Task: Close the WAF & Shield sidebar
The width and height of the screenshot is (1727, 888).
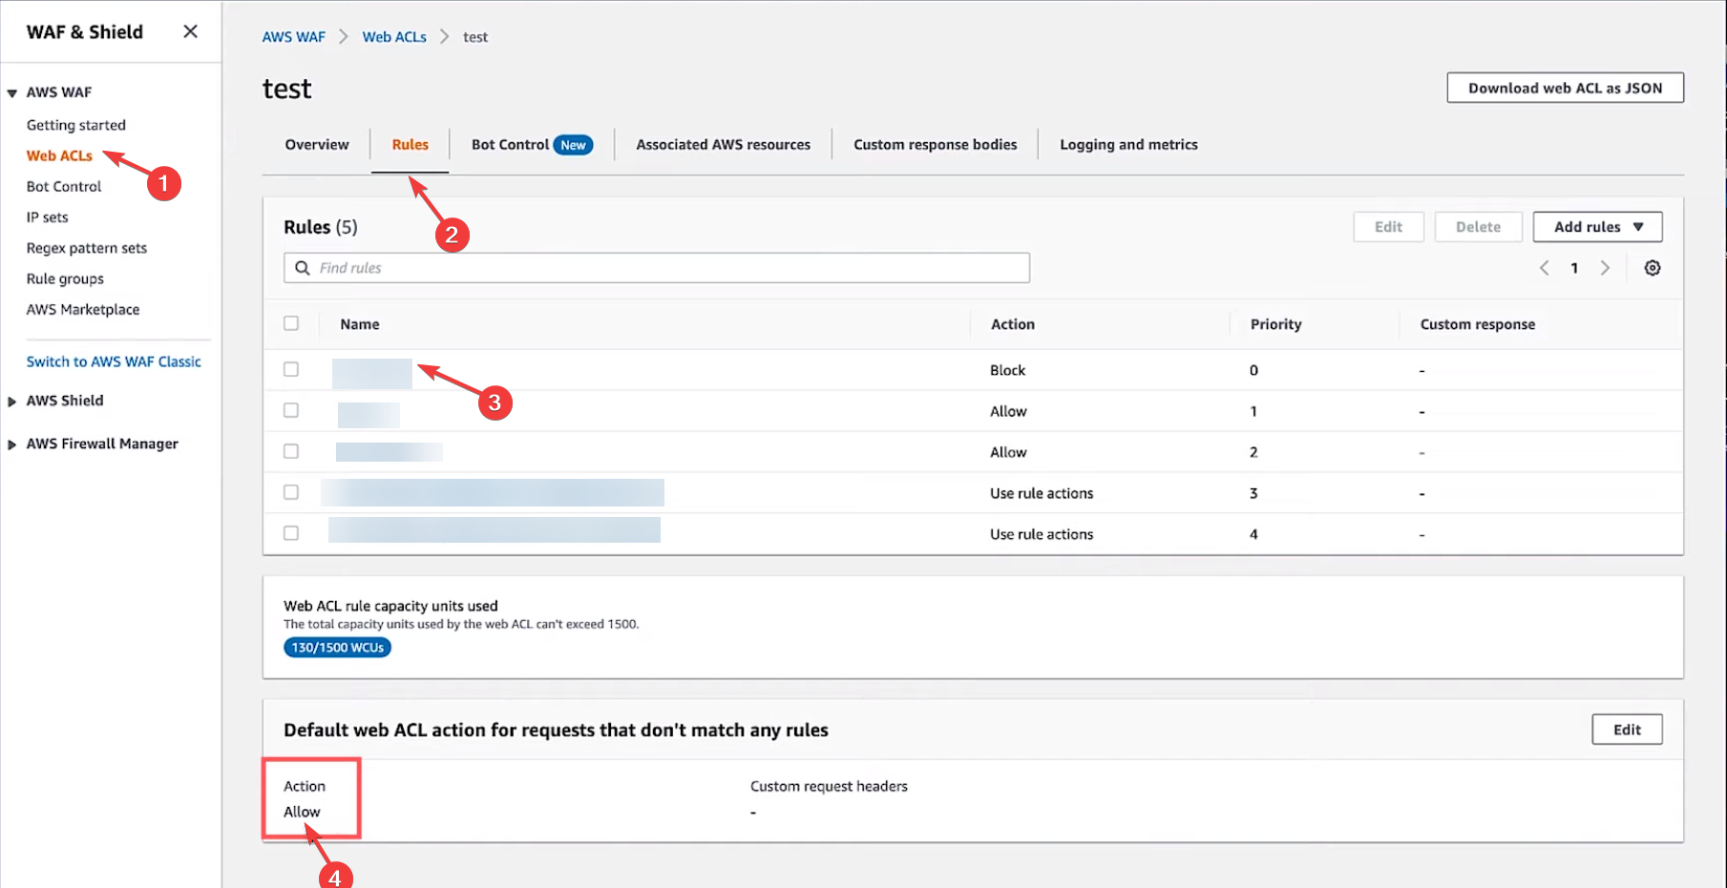Action: tap(191, 31)
